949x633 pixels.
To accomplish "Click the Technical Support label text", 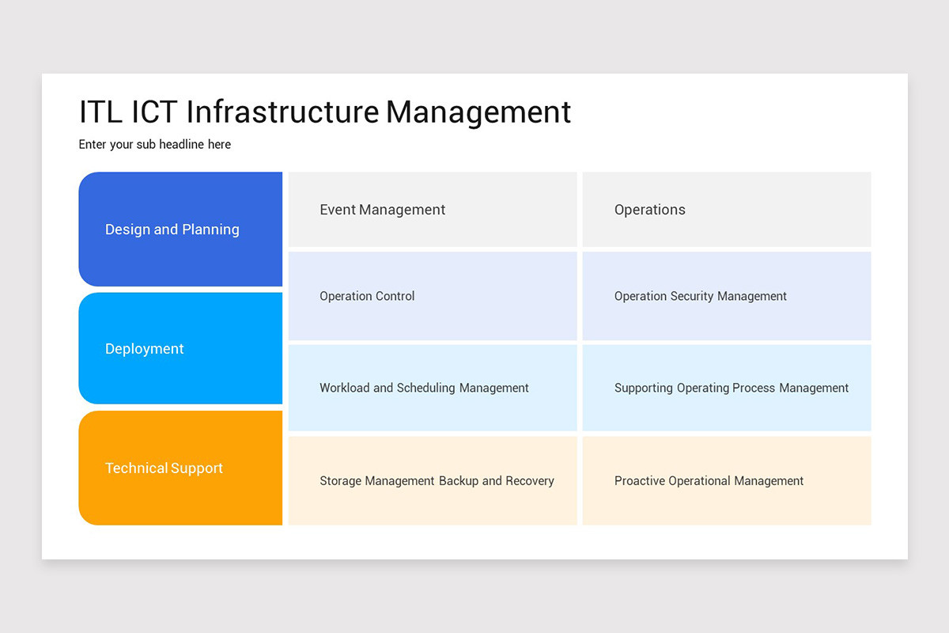I will (164, 468).
